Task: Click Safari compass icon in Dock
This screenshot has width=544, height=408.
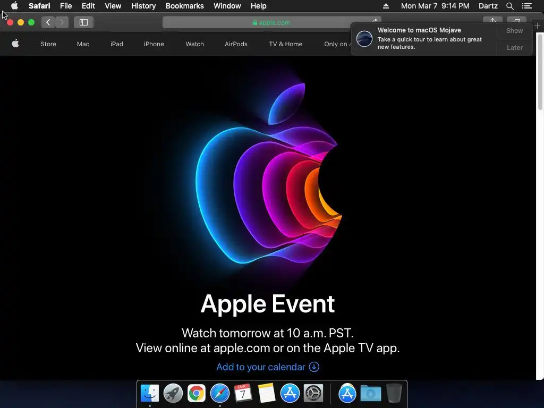Action: (x=219, y=393)
